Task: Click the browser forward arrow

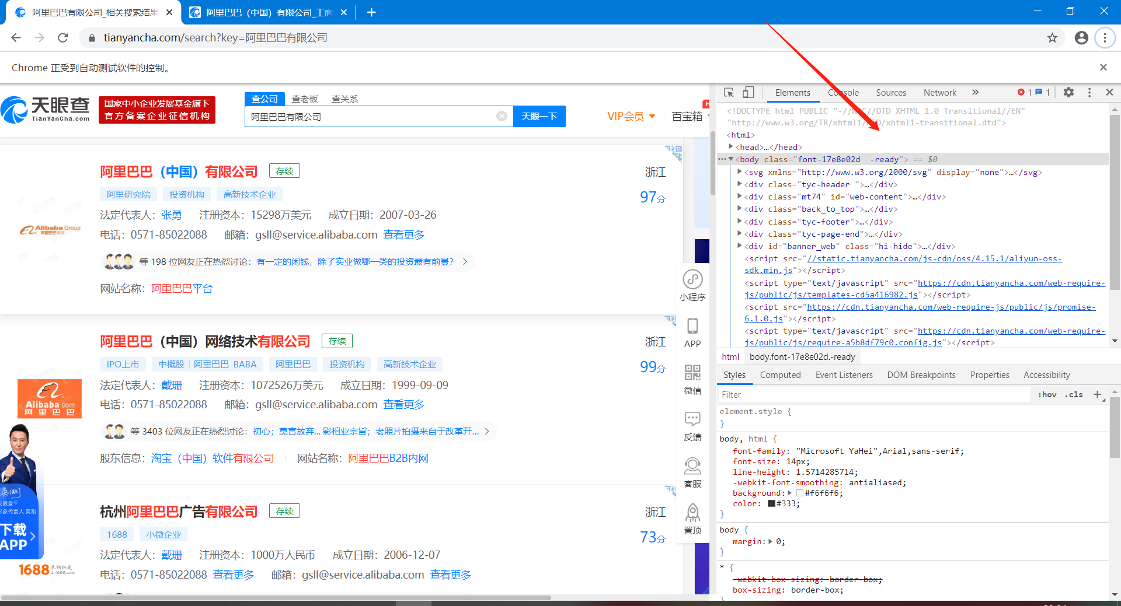Action: click(39, 37)
